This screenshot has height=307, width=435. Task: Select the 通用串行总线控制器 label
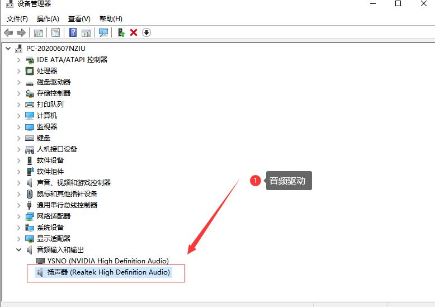(x=67, y=205)
